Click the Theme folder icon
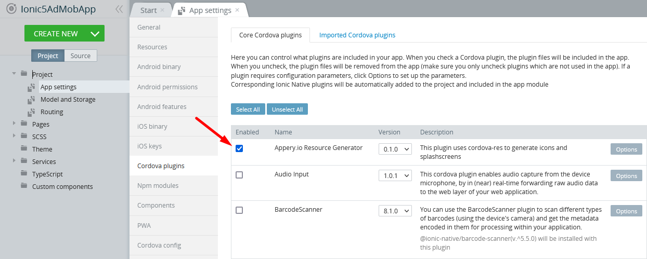This screenshot has height=259, width=647. point(24,149)
